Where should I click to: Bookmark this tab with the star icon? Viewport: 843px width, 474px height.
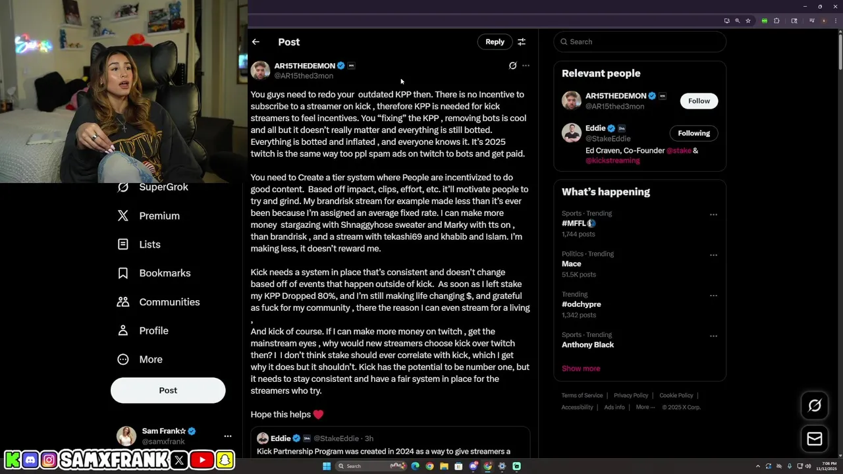coord(748,20)
